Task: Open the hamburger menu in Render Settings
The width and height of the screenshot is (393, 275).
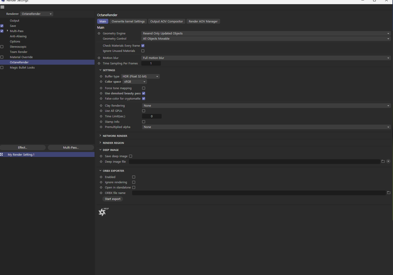Action: click(x=2, y=7)
